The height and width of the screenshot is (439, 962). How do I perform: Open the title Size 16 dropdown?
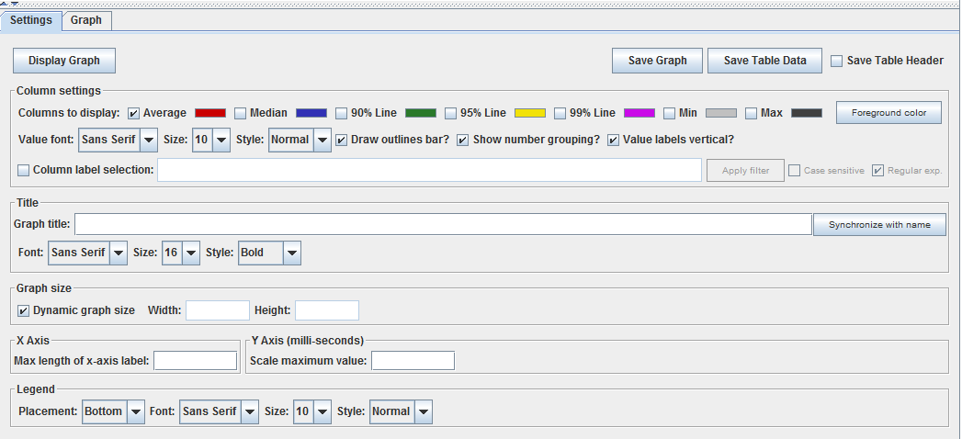point(181,253)
